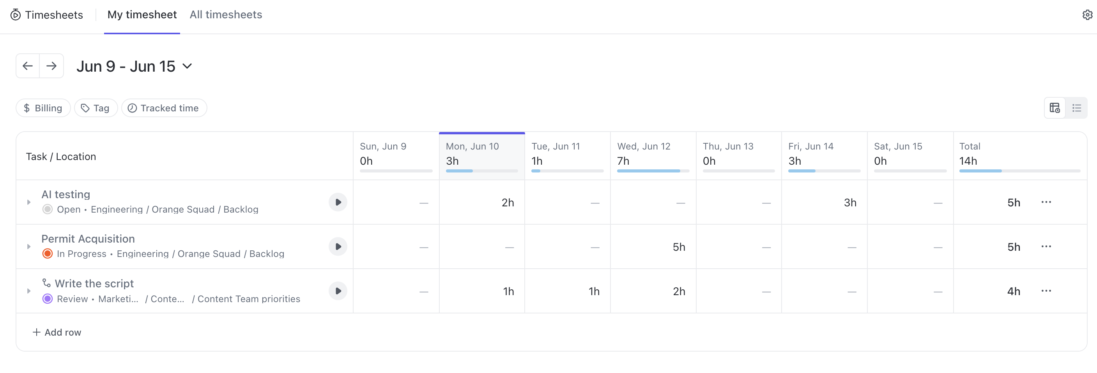1097x373 pixels.
Task: Start timer for Permit Acquisition task
Action: (x=338, y=247)
